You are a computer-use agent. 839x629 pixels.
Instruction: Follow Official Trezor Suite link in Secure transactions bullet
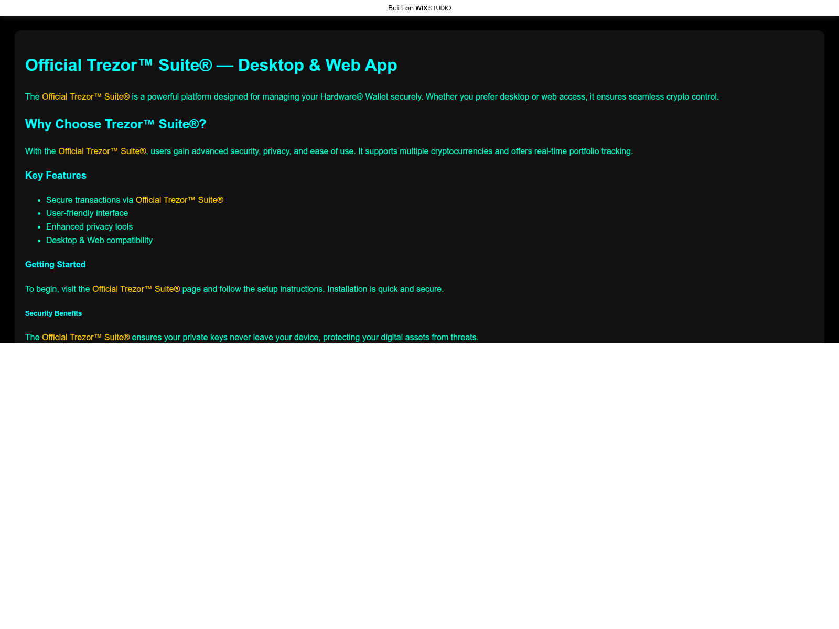179,200
